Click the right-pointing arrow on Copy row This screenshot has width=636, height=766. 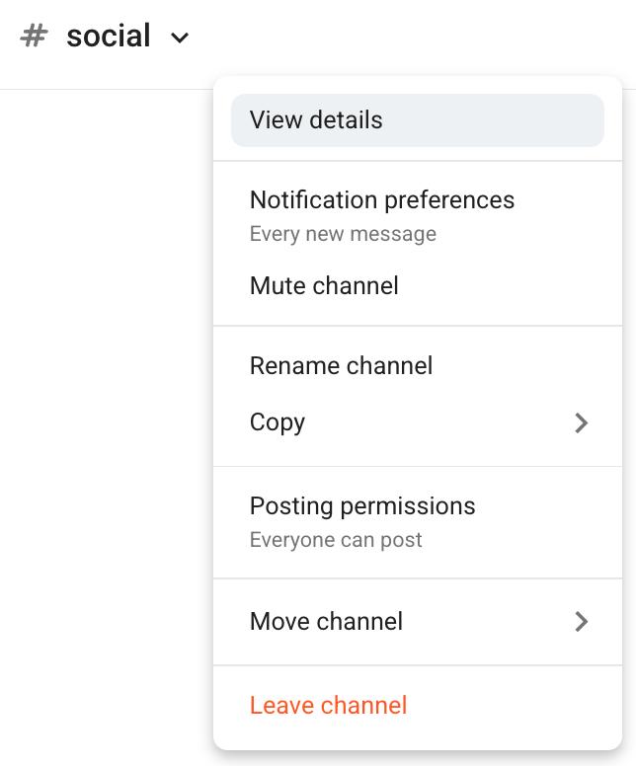click(582, 423)
